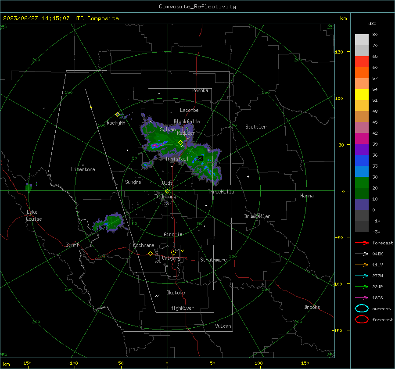Click the bright yellow swatch in dBZ legend

[x=362, y=95]
